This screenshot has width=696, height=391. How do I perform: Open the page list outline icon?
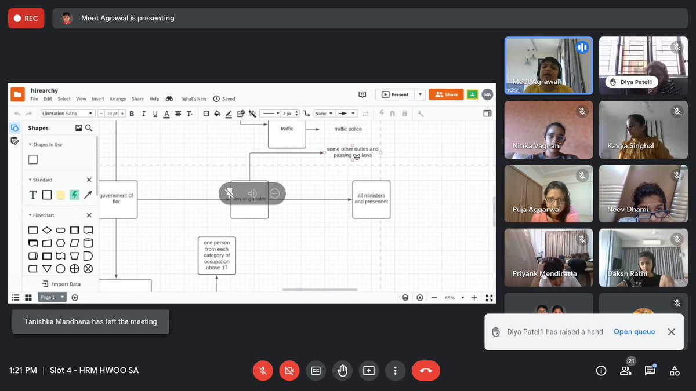click(16, 298)
